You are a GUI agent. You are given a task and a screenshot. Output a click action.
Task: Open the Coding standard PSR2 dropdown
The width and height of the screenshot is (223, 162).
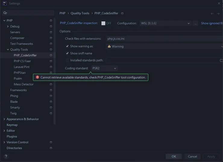pos(104,68)
